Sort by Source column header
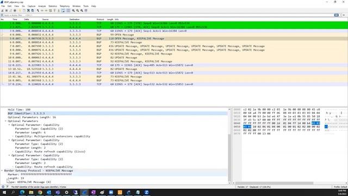Viewport: 348px width, 196px height. [45, 20]
